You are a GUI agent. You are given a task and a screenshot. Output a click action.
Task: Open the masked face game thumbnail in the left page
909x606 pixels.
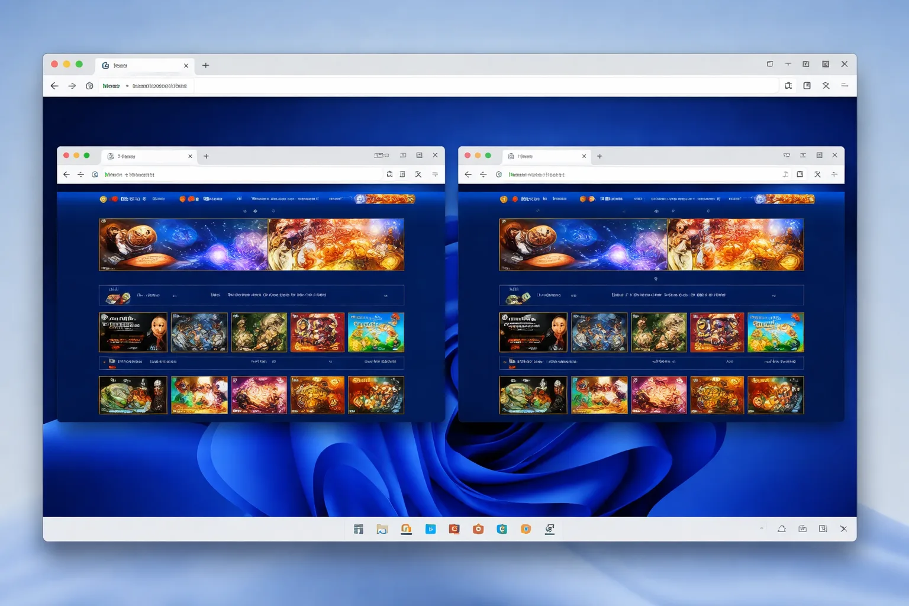[x=133, y=333]
